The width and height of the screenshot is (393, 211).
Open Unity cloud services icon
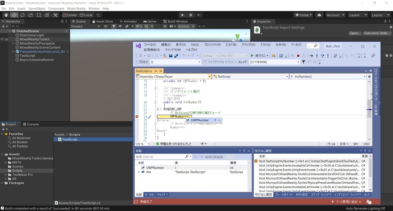(x=319, y=15)
